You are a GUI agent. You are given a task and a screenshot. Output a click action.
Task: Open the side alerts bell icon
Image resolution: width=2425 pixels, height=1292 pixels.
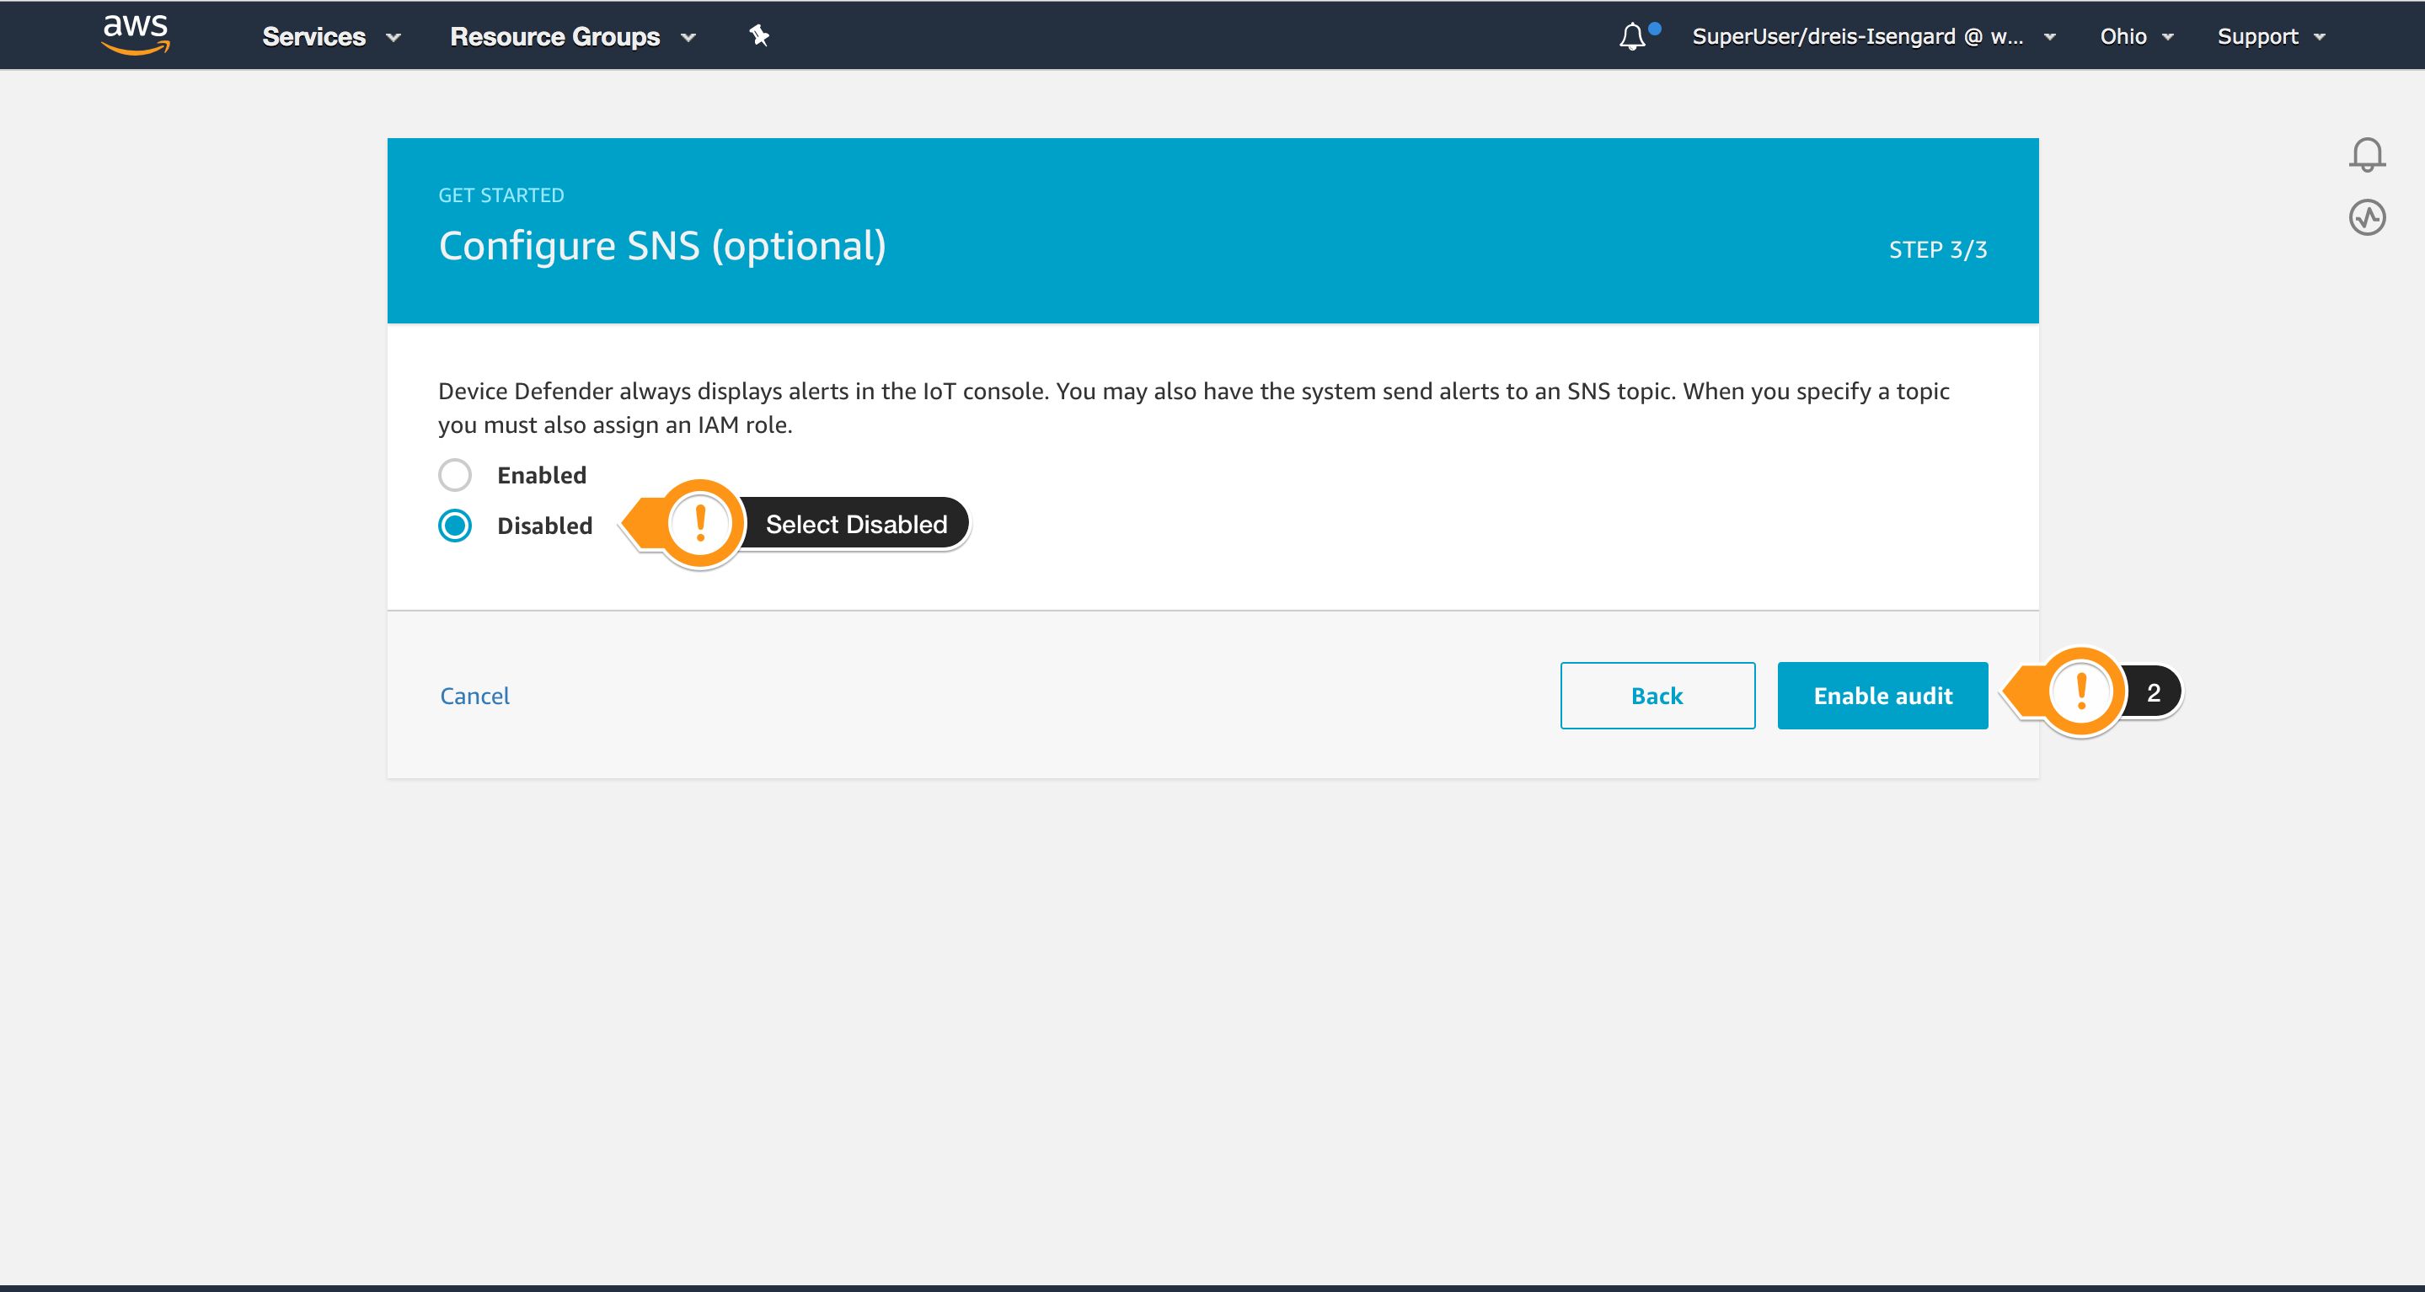pos(2367,155)
